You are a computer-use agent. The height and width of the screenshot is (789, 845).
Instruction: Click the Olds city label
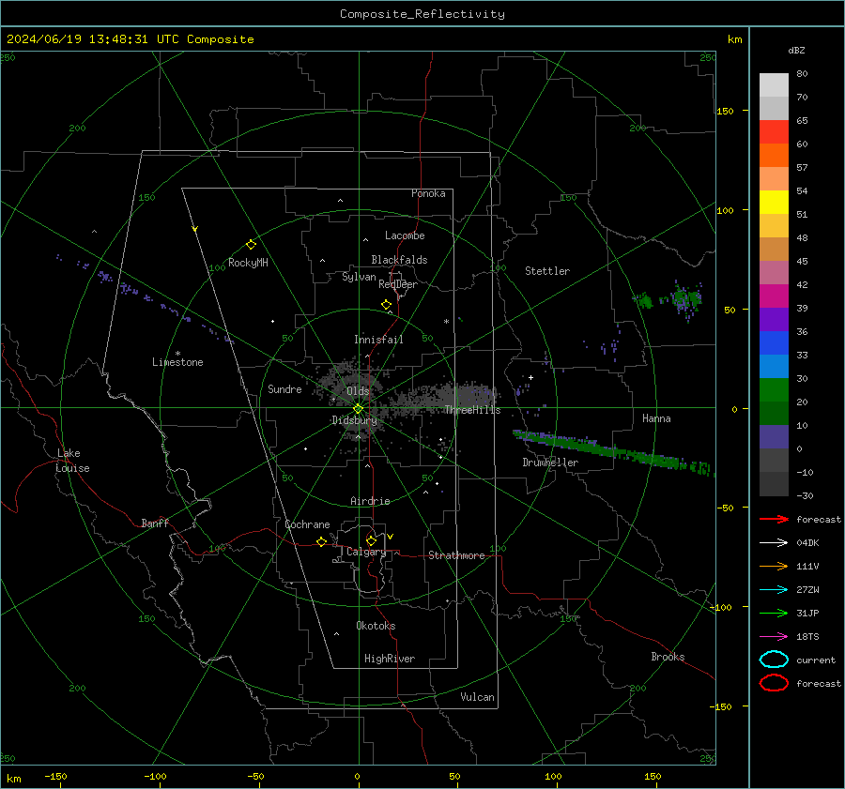(358, 391)
